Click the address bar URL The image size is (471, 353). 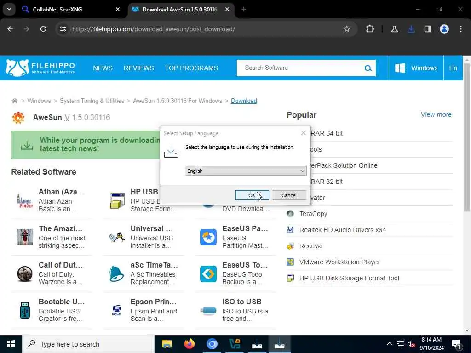coord(154,29)
